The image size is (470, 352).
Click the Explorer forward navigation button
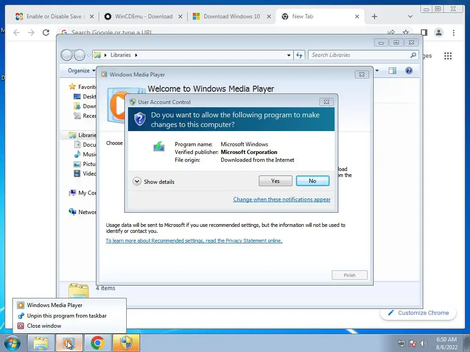[x=80, y=55]
